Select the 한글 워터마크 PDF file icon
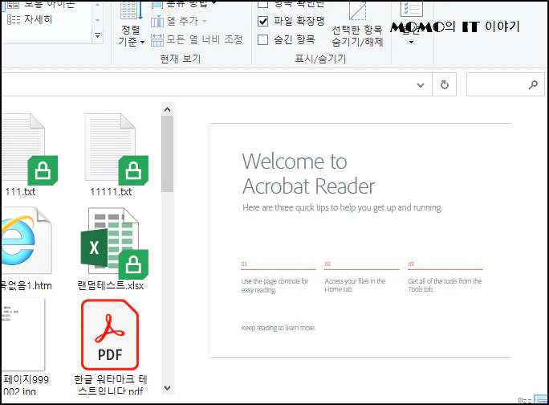549x405 pixels. (110, 334)
